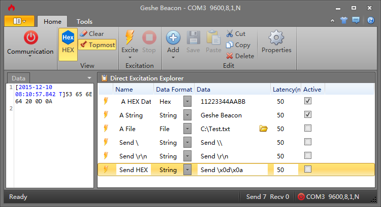
Task: Toggle the HEX view button
Action: [68, 45]
